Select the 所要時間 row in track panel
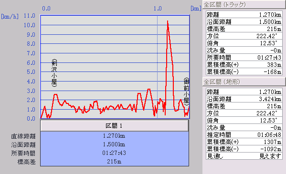Screen dimensions: 286x174 tap(244, 58)
